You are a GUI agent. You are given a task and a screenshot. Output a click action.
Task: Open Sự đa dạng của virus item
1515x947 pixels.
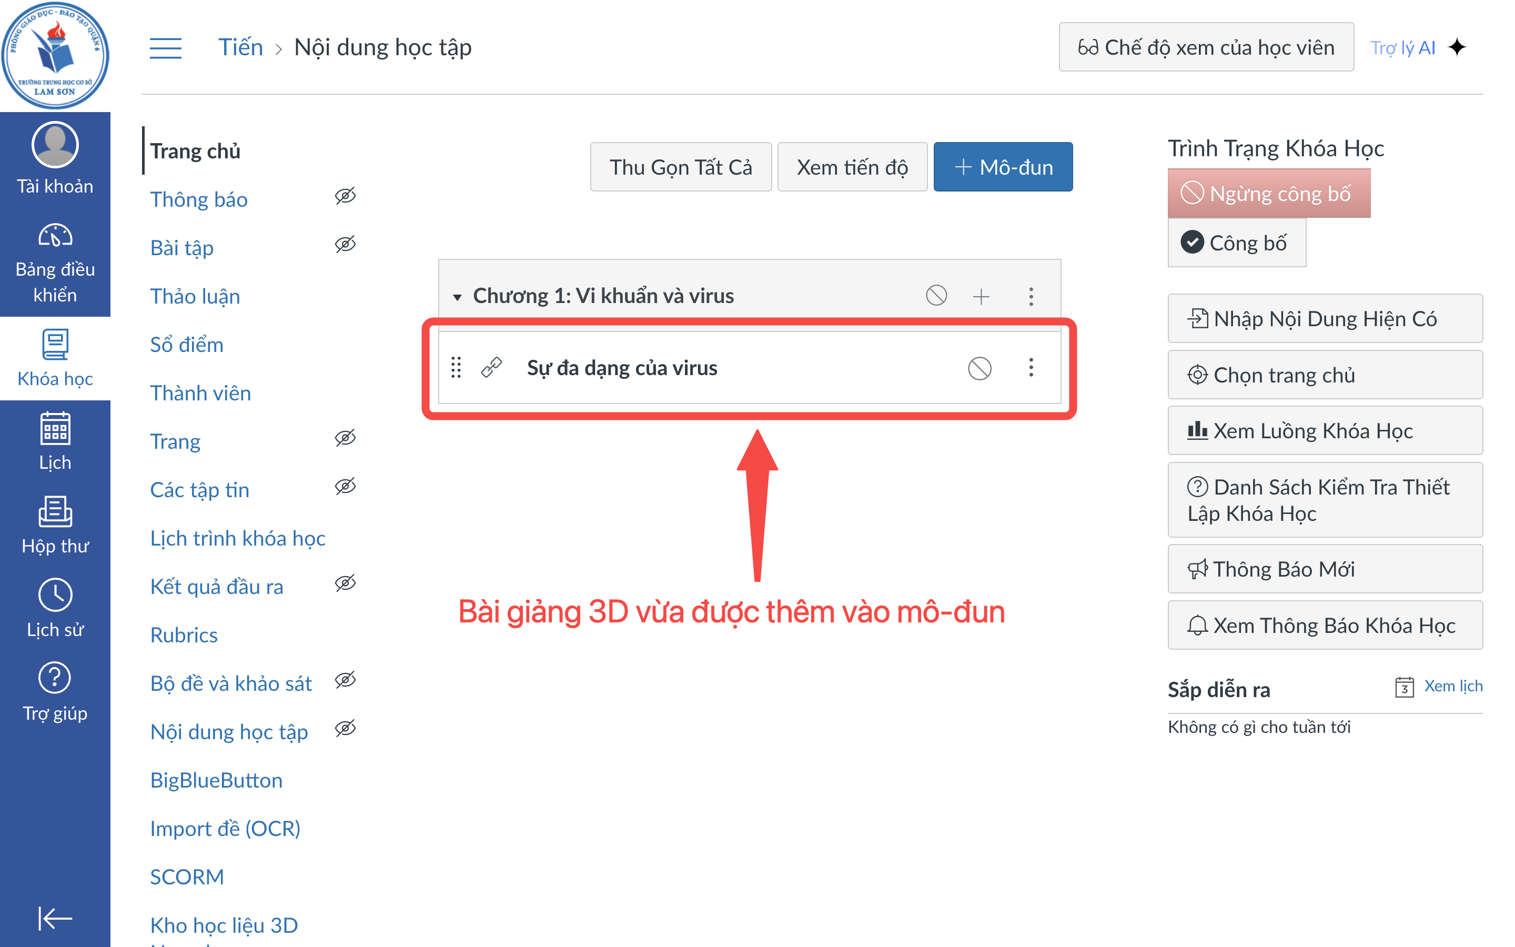pos(622,368)
